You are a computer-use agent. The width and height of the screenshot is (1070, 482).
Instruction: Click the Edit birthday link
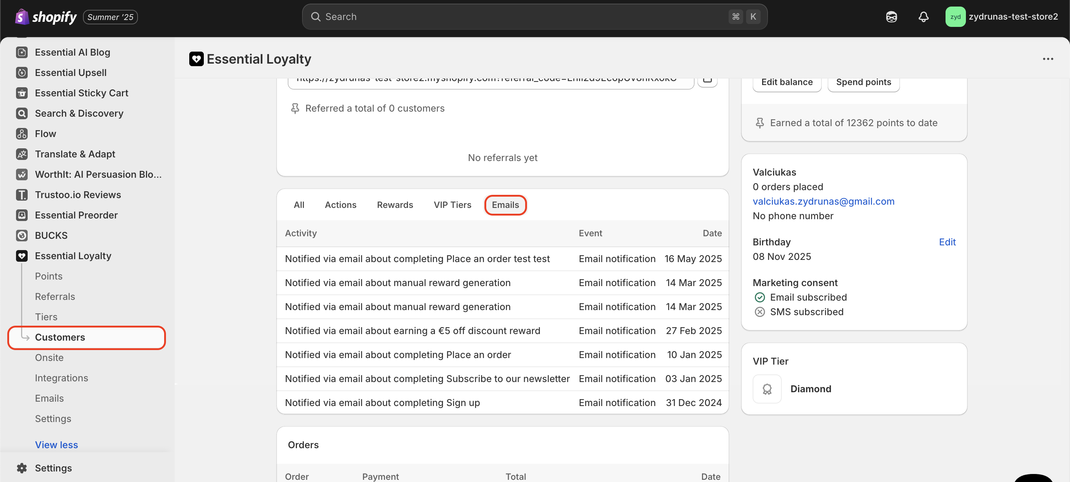coord(947,242)
